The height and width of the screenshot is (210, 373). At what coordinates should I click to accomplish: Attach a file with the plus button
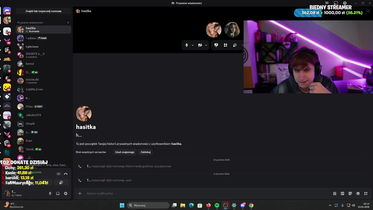pyautogui.click(x=80, y=193)
